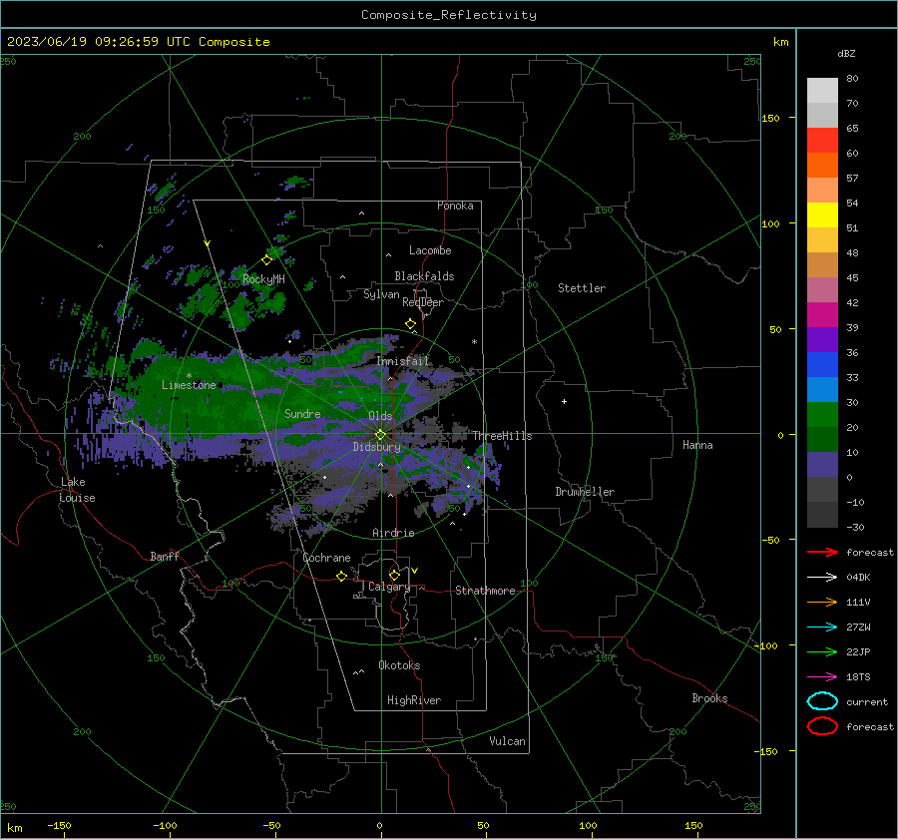Image resolution: width=898 pixels, height=839 pixels.
Task: Click the asterisk marker above Limestone
Action: pyautogui.click(x=189, y=376)
